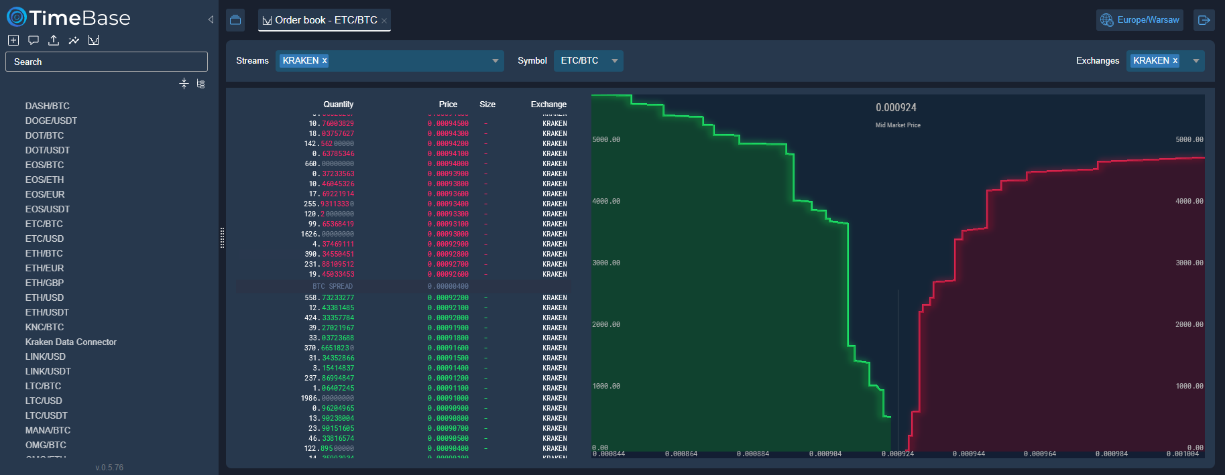Click the tab list icon beside Order book tab
1225x475 pixels.
(235, 20)
